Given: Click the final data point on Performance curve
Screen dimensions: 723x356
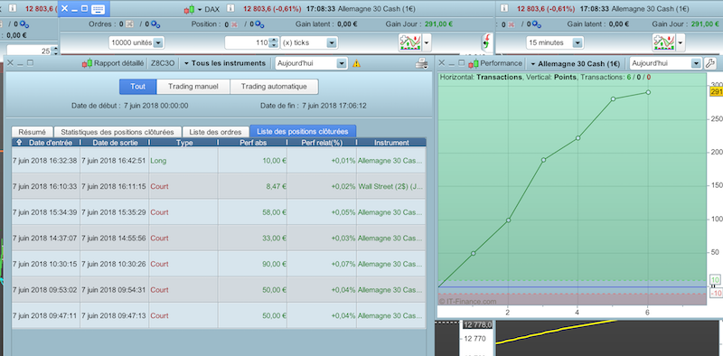Looking at the screenshot, I should pyautogui.click(x=648, y=92).
